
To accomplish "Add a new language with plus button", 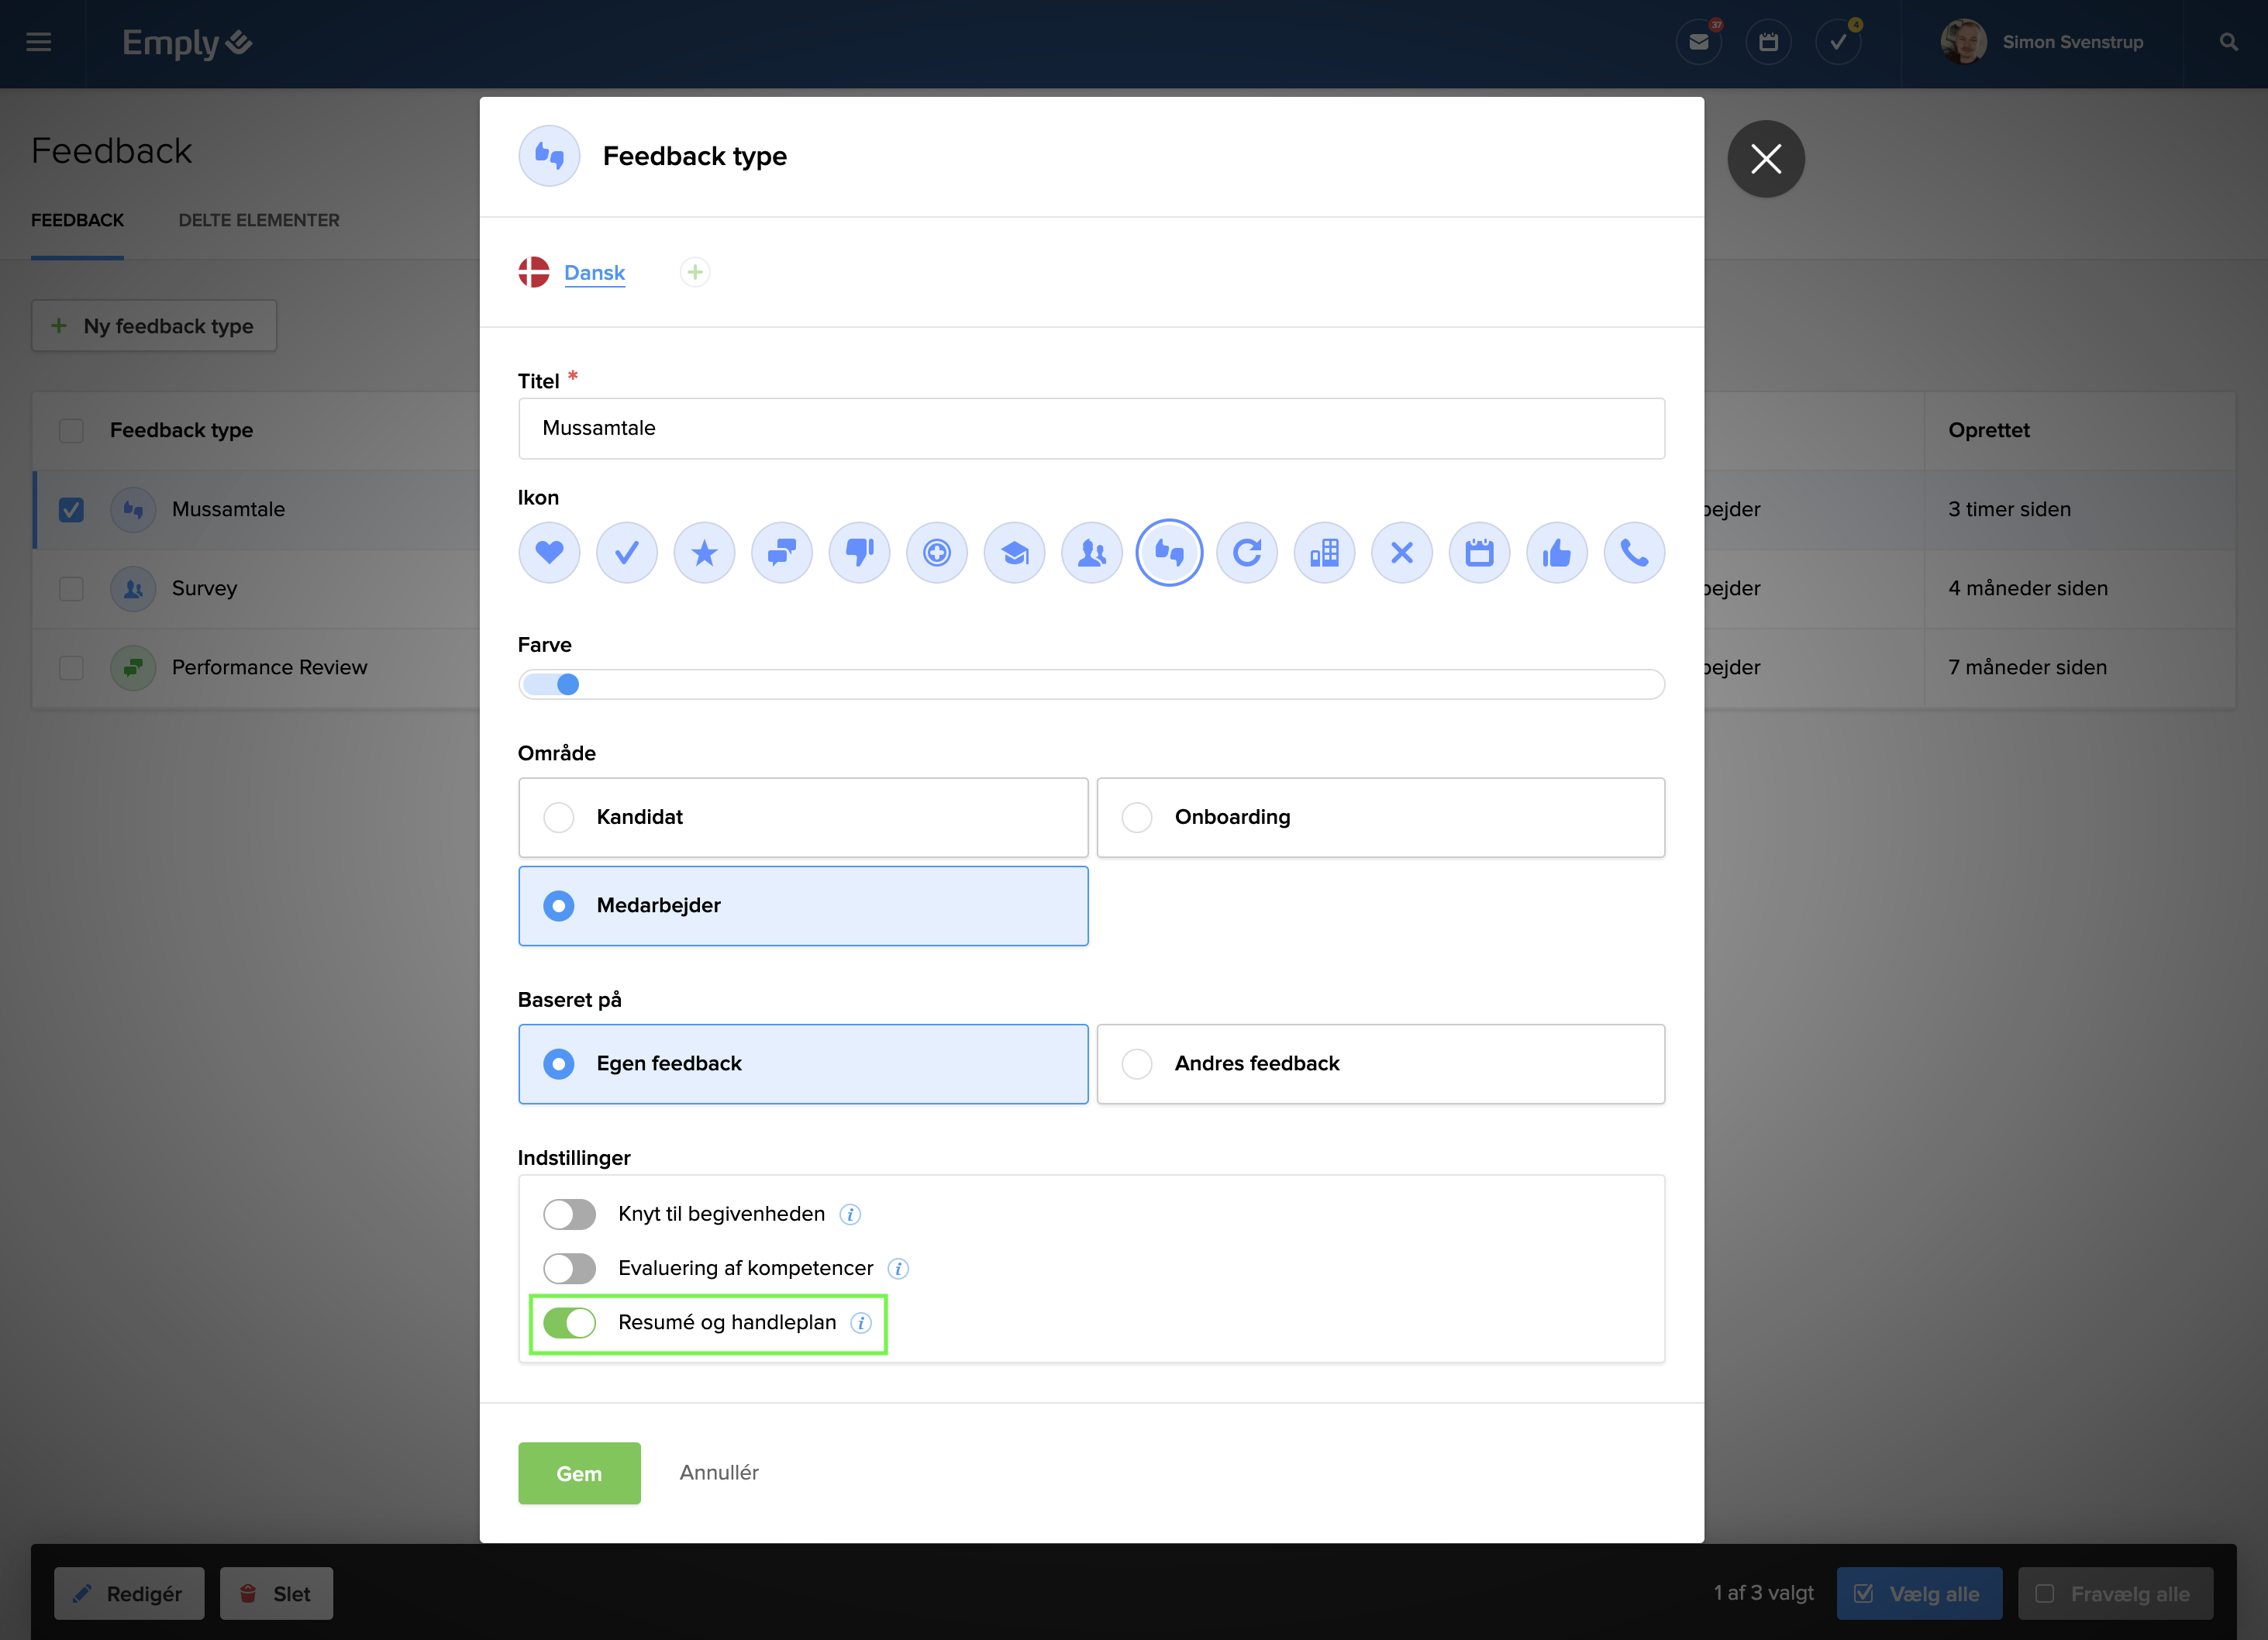I will pos(695,272).
